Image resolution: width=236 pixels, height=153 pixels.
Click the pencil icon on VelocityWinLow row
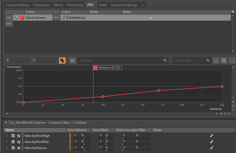pos(212,148)
